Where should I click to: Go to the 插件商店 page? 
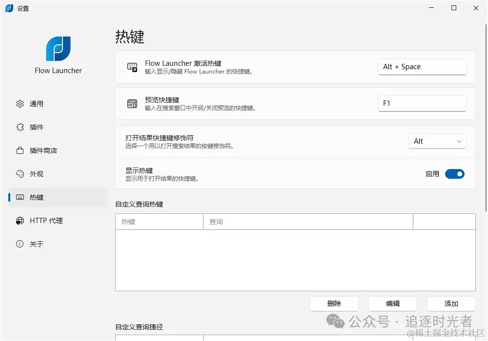58,151
